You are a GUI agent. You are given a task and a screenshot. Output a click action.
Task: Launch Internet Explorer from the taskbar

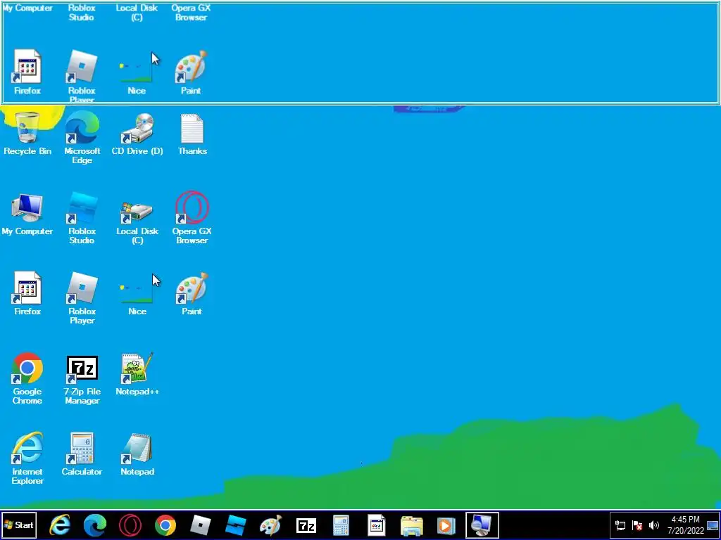pos(61,525)
